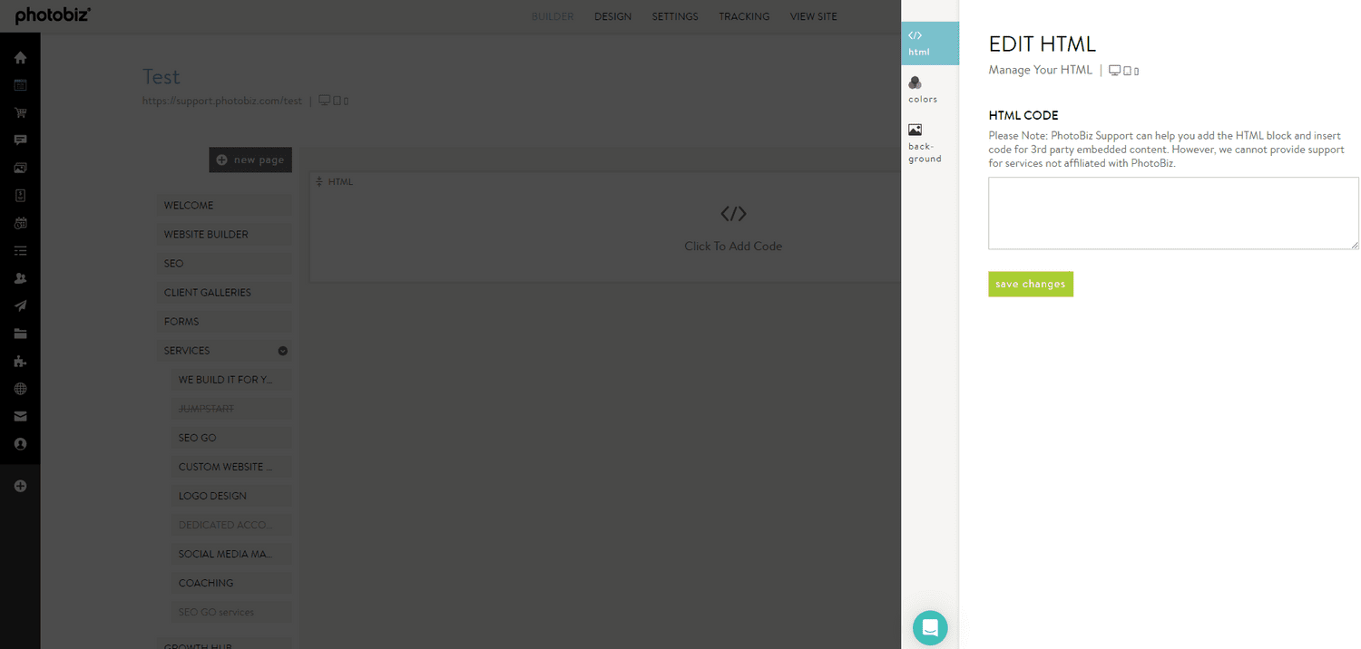Toggle phone visibility for the HTML block

[x=1136, y=70]
